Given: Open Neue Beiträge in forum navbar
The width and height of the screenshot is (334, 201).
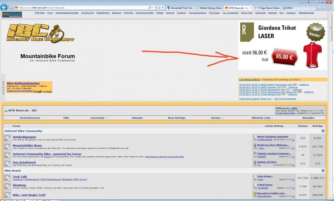Looking at the screenshot, I should 177,118.
